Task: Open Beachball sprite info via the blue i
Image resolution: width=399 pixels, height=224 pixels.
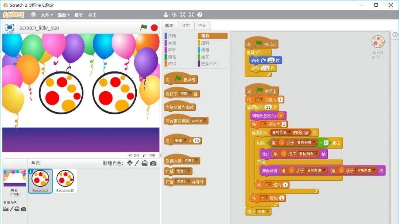Action: click(31, 172)
